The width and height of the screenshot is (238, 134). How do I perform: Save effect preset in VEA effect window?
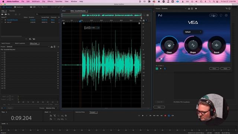pyautogui.click(x=189, y=9)
